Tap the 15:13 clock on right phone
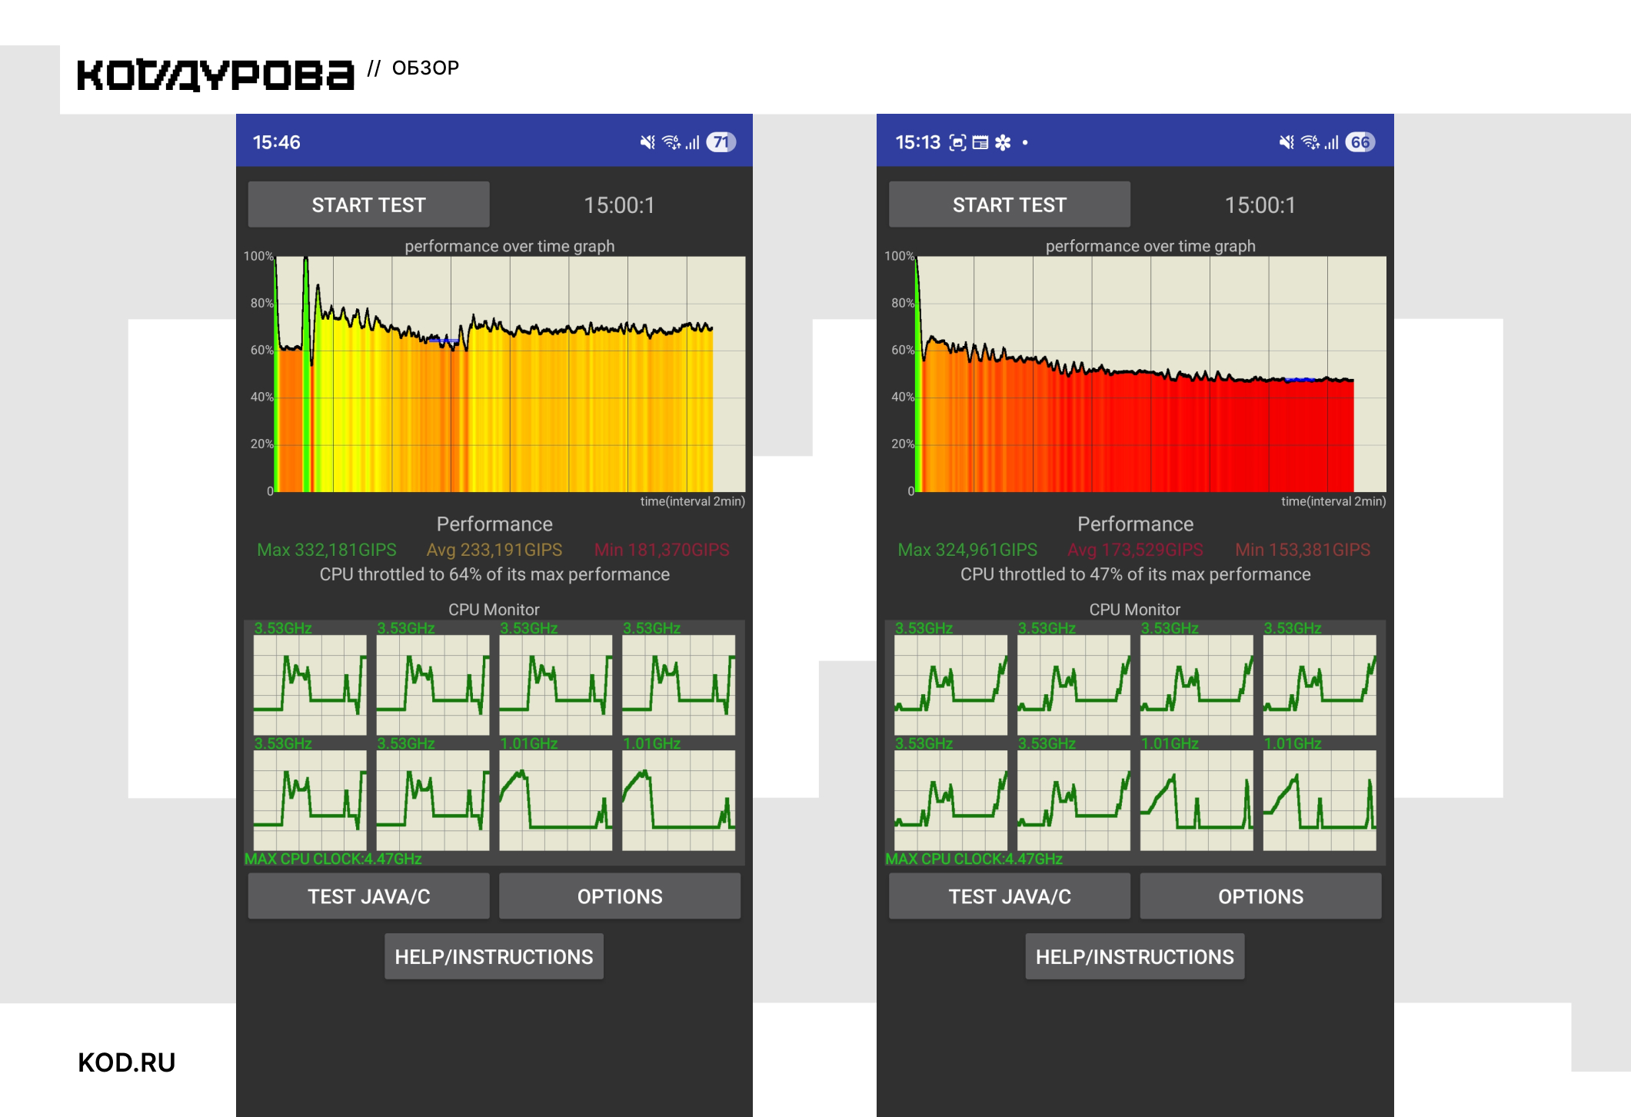The image size is (1631, 1117). 917,142
